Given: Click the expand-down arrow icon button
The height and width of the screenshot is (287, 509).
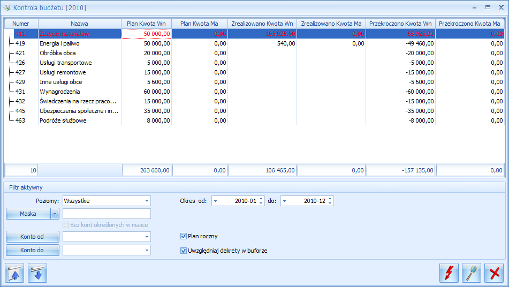Looking at the screenshot, I should pyautogui.click(x=37, y=273).
